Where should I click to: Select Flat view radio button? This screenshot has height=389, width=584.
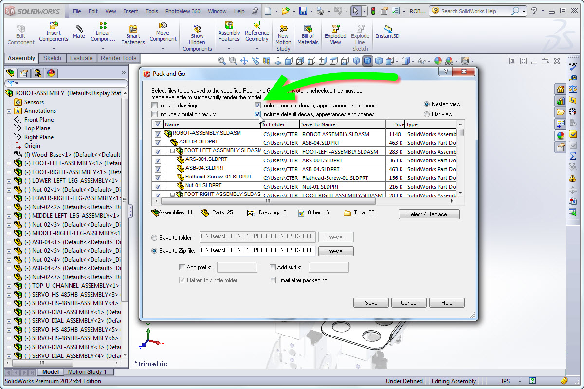[427, 114]
